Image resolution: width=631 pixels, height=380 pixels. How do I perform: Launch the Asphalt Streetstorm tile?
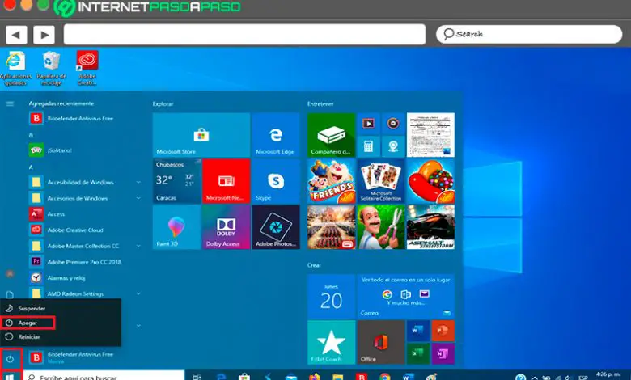click(430, 227)
